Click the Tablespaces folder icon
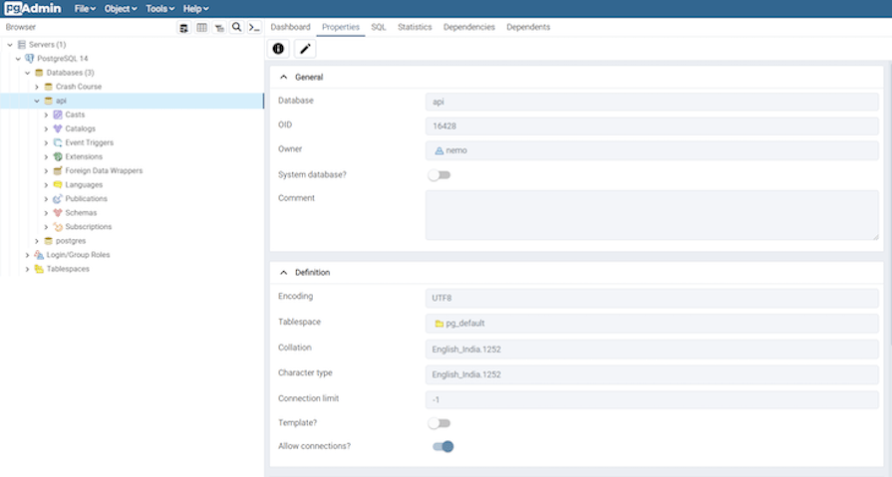Screen dimensions: 892x477 coord(39,269)
